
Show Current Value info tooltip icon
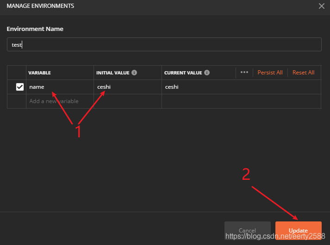coord(207,73)
